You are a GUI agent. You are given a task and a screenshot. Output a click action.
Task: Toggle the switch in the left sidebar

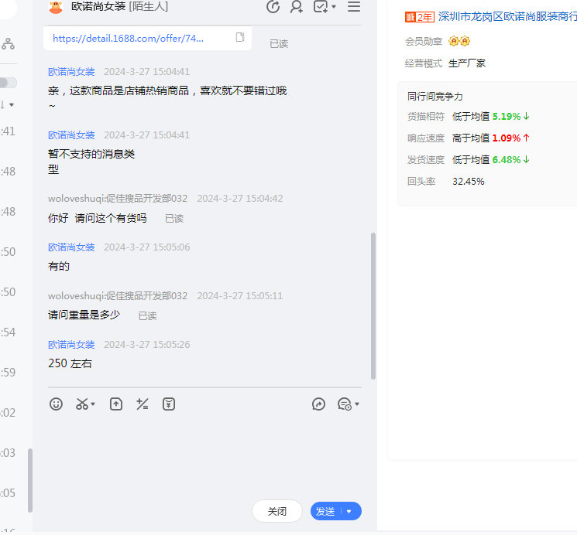click(x=7, y=83)
